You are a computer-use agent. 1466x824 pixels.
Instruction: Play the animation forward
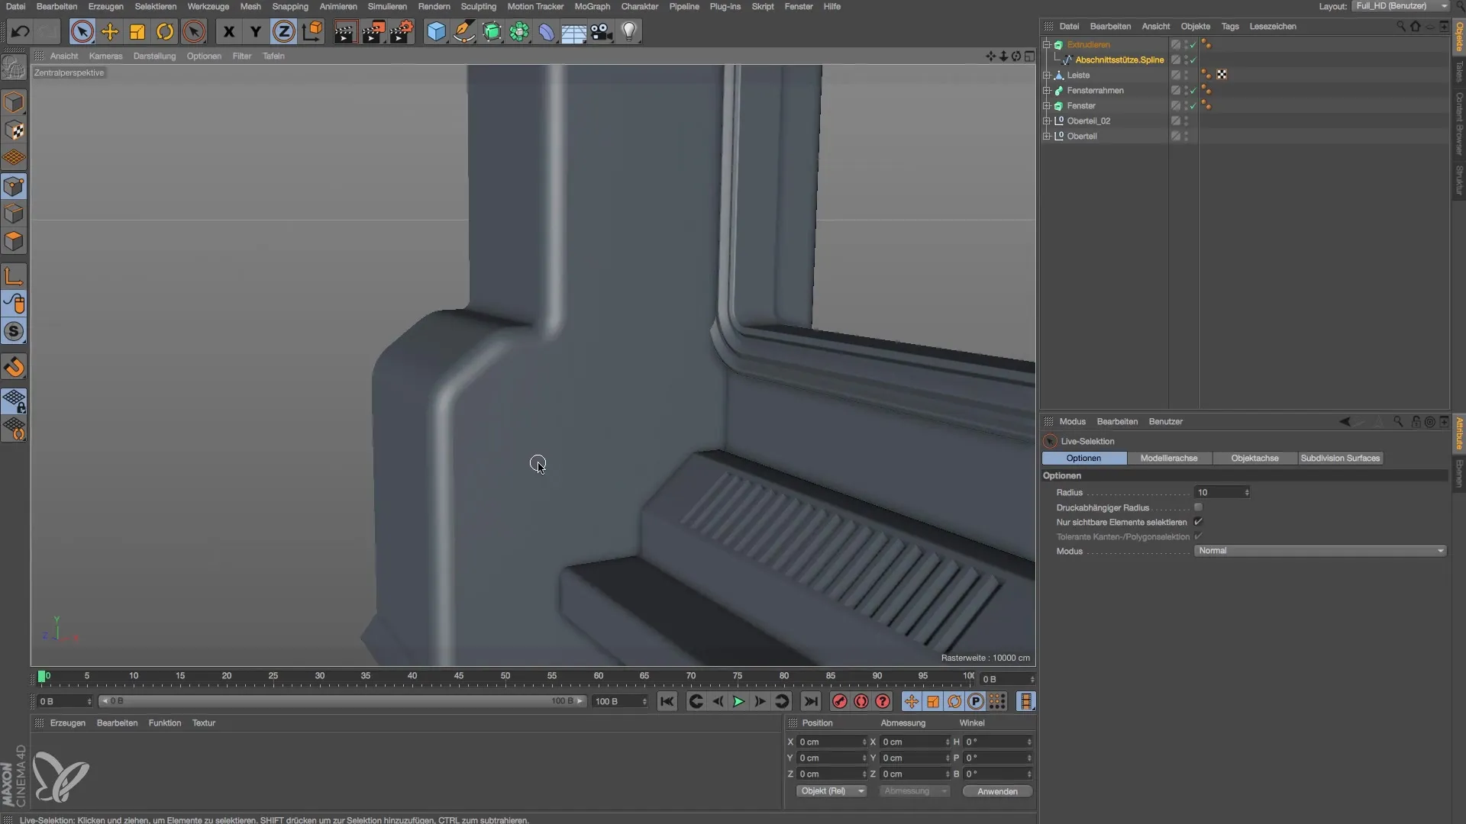tap(738, 702)
